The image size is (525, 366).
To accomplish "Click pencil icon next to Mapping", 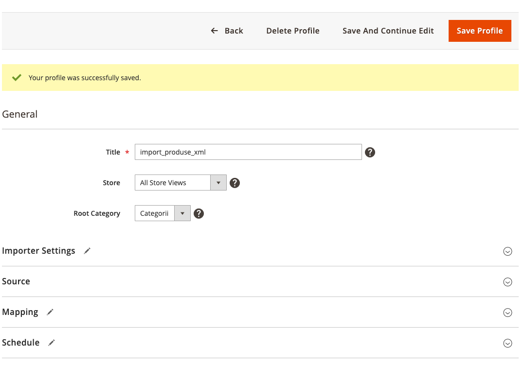I will coord(50,312).
